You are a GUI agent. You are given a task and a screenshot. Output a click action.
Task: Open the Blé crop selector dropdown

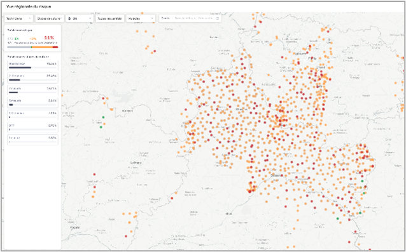[80, 18]
